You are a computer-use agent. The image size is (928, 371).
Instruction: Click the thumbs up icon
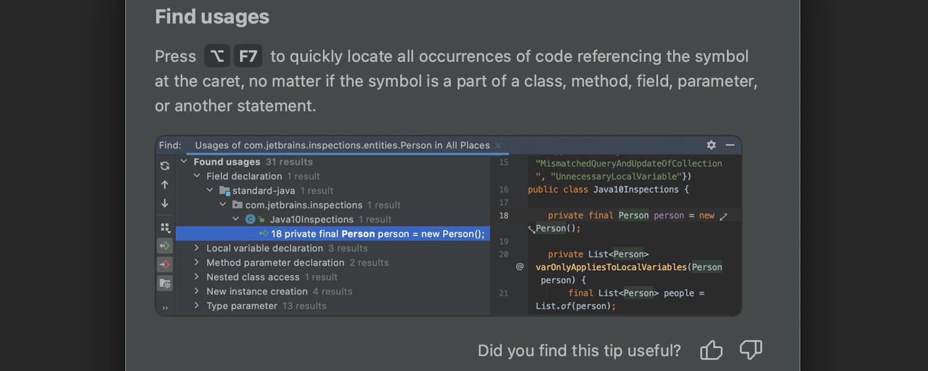click(x=711, y=351)
